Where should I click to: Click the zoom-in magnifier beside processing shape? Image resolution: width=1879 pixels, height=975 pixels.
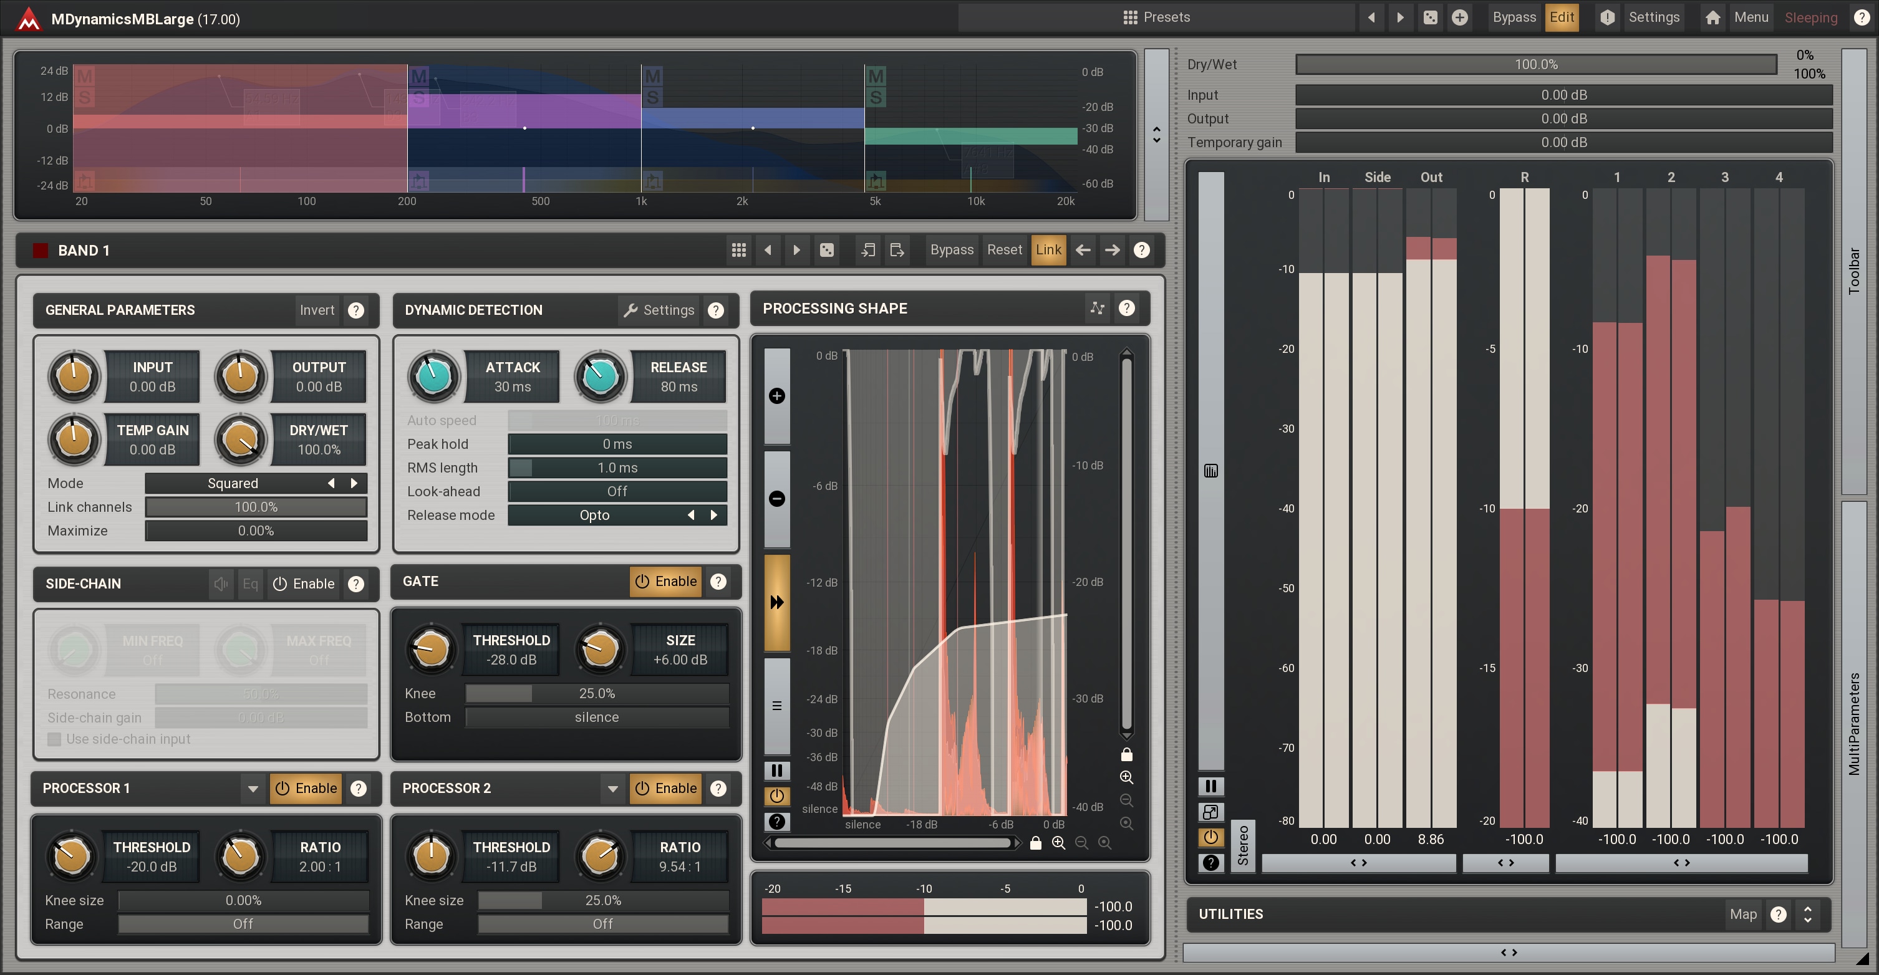(1126, 777)
